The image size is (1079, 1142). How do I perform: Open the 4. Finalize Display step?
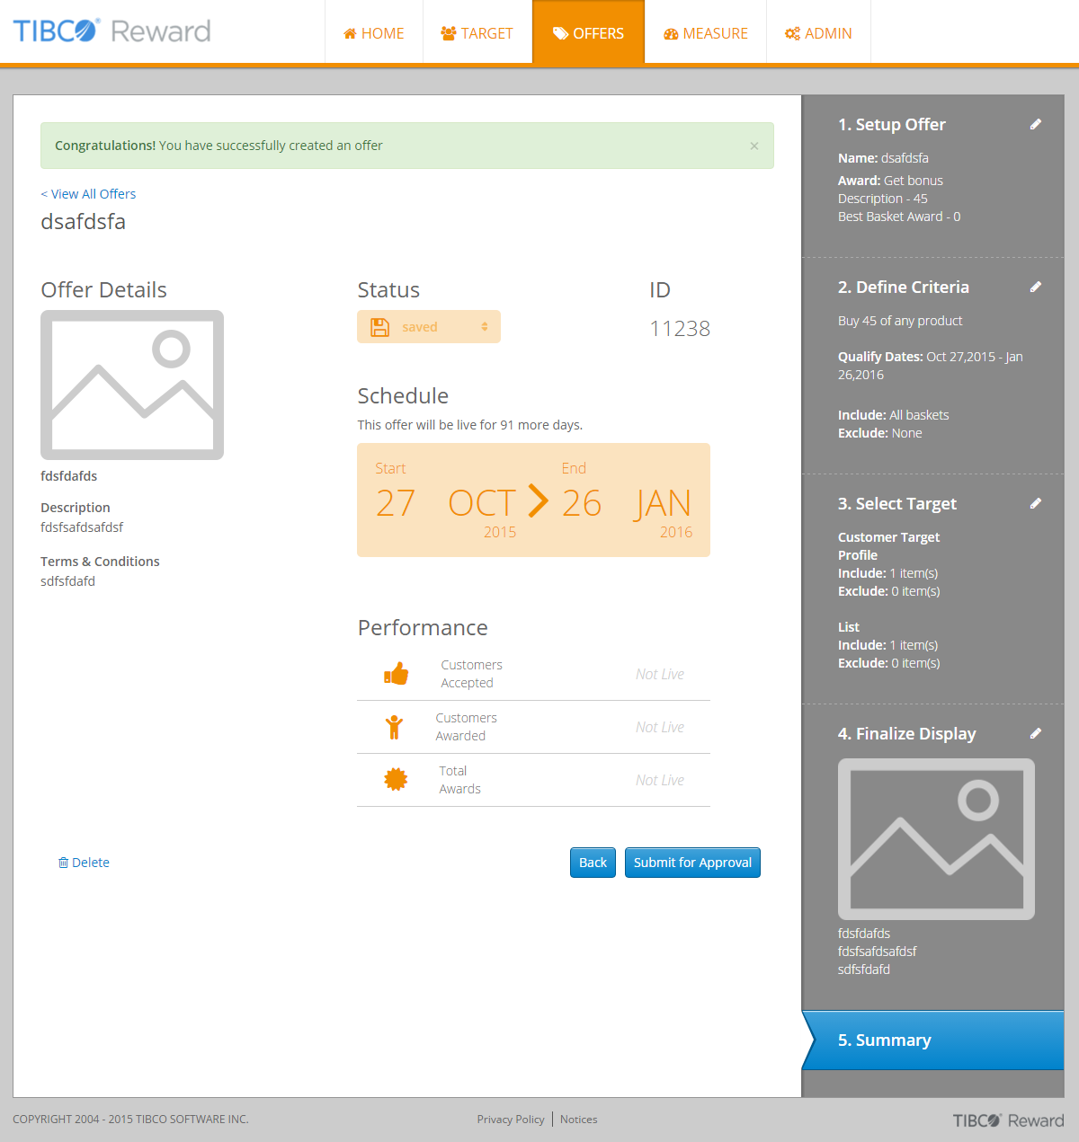pos(907,734)
